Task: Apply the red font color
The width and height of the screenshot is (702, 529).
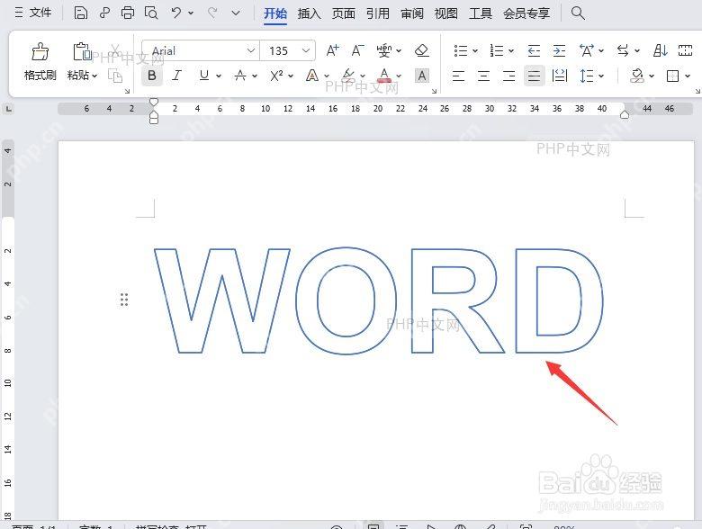Action: (x=384, y=76)
